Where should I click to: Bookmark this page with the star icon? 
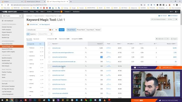pyautogui.click(x=144, y=5)
